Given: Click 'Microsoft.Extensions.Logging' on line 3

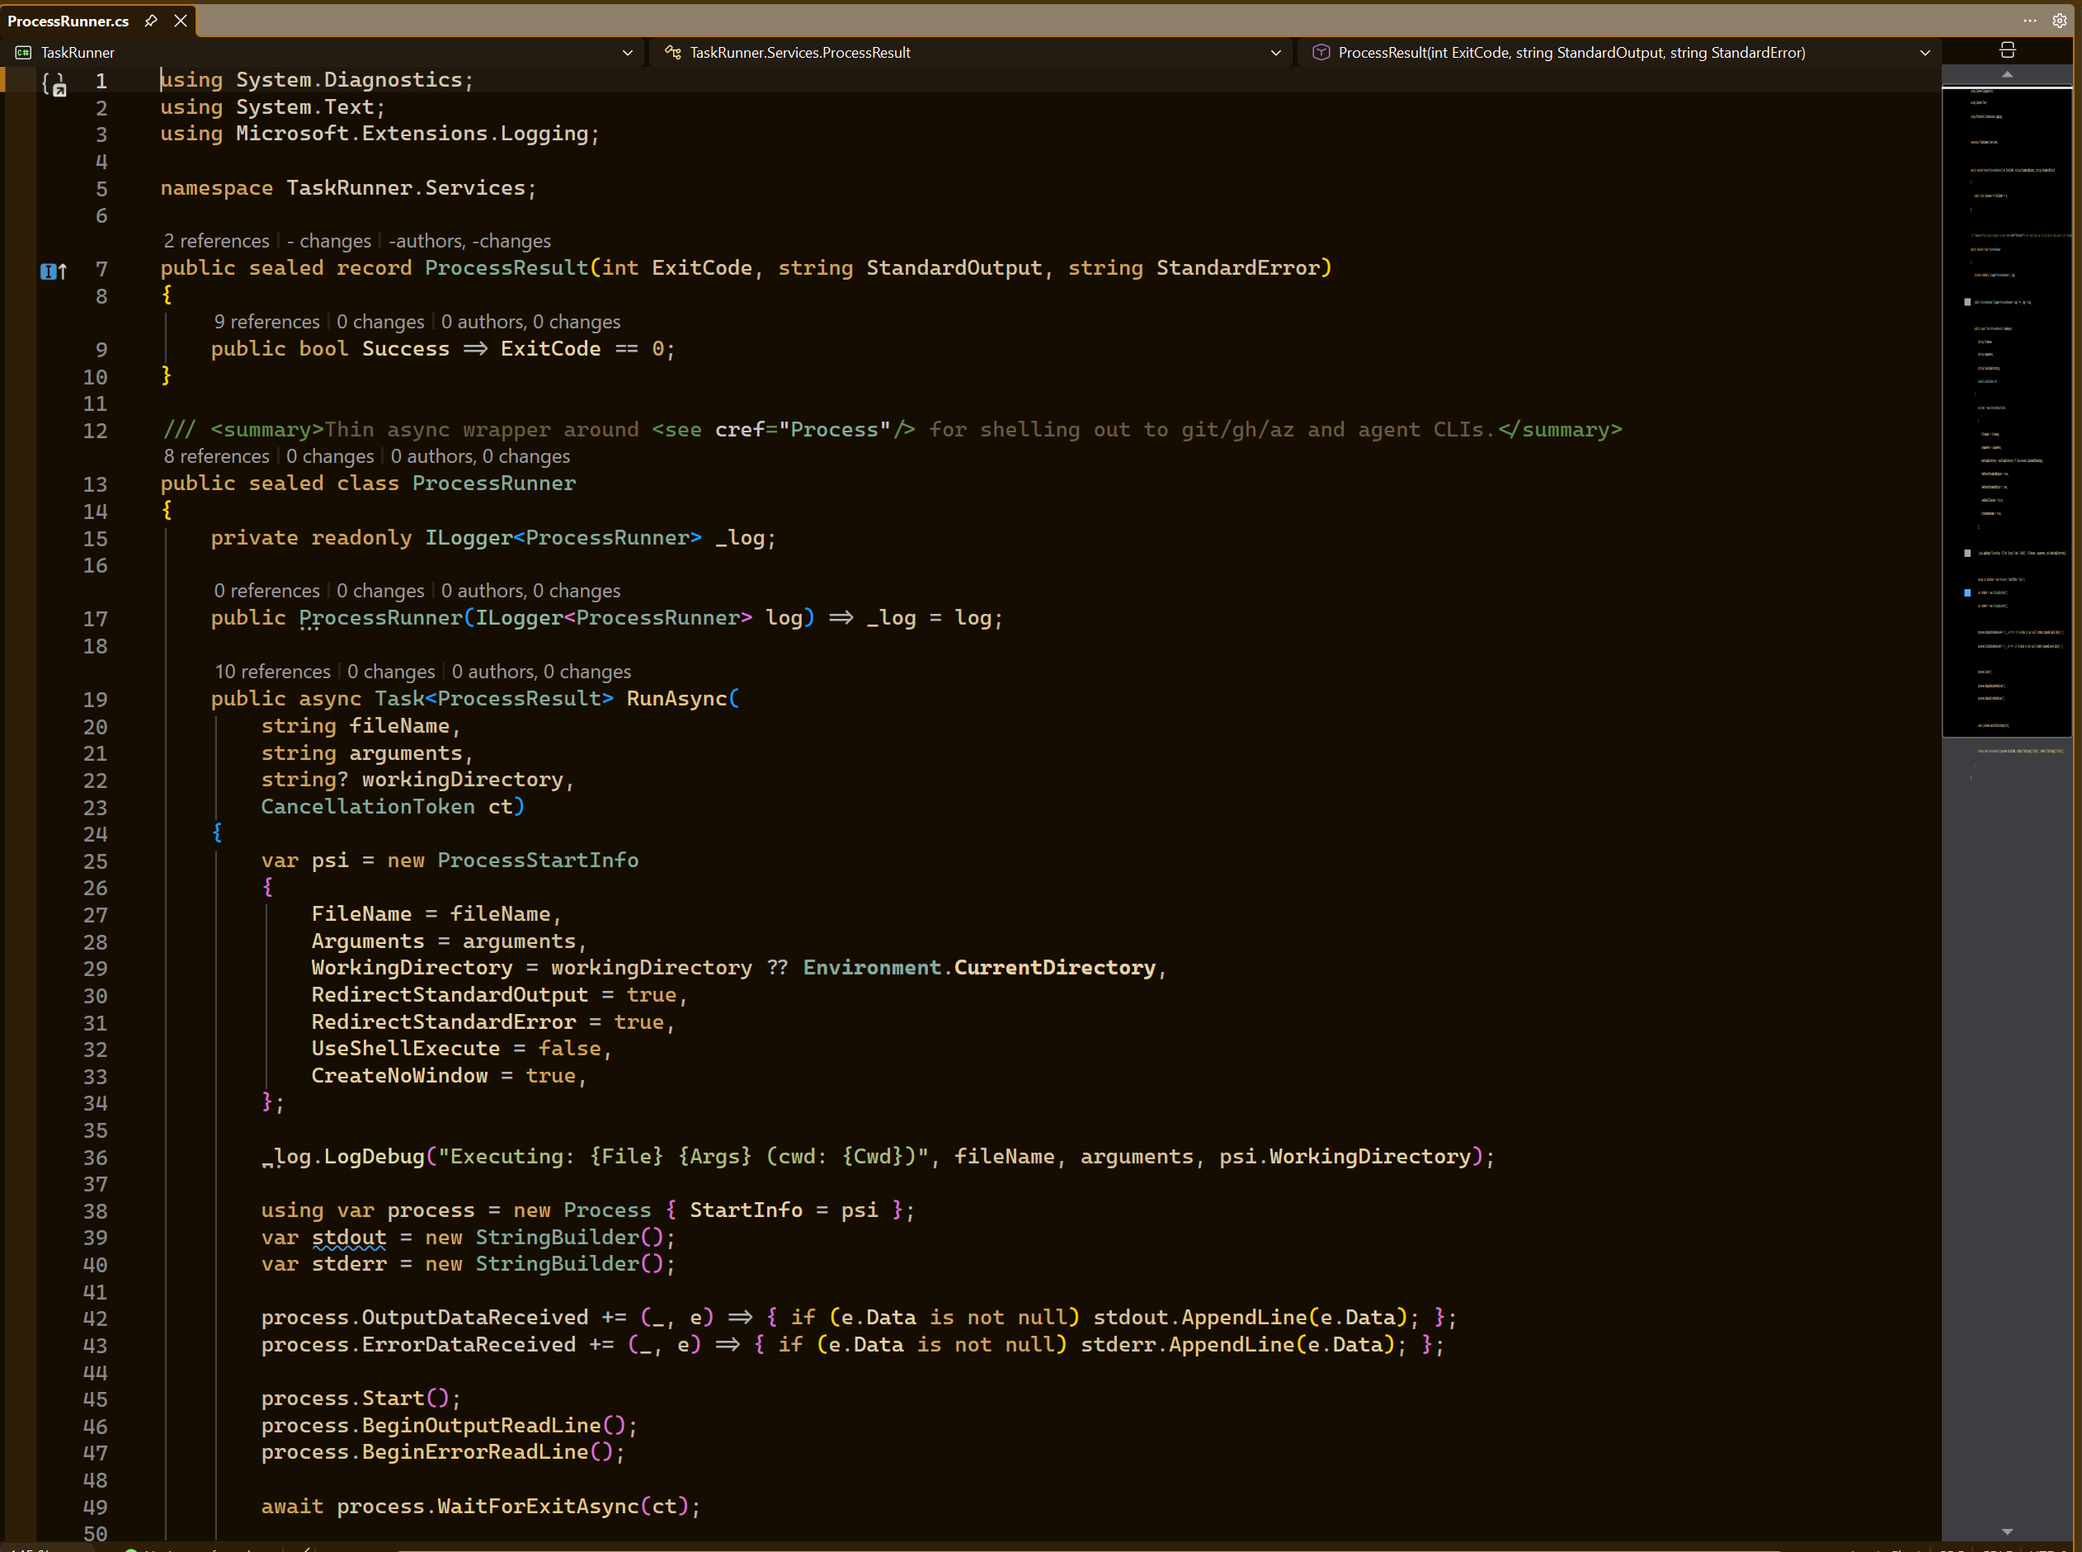Looking at the screenshot, I should [x=412, y=134].
